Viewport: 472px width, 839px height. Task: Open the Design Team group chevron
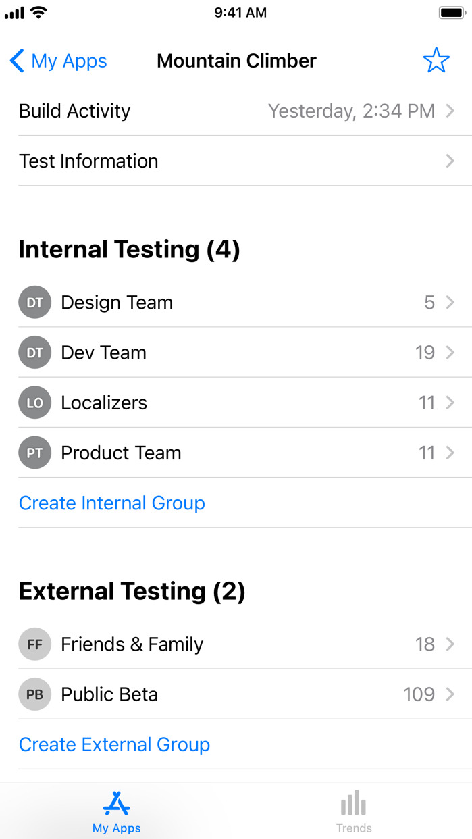(x=450, y=303)
